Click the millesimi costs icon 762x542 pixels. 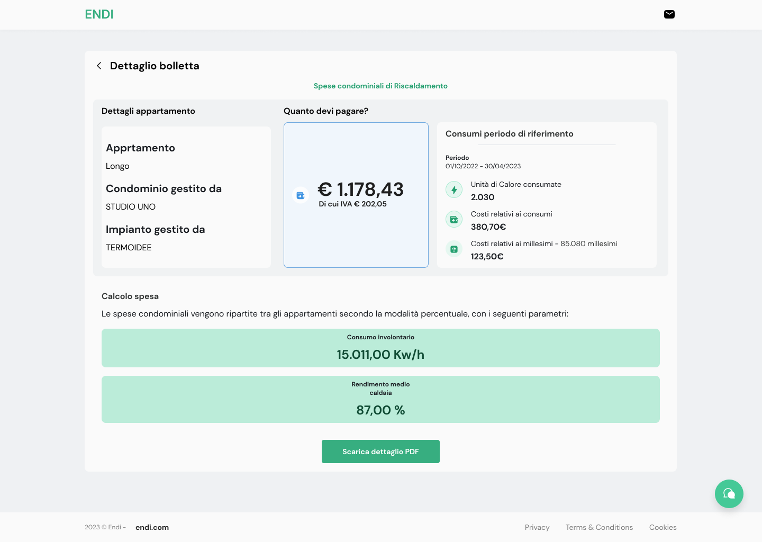454,249
